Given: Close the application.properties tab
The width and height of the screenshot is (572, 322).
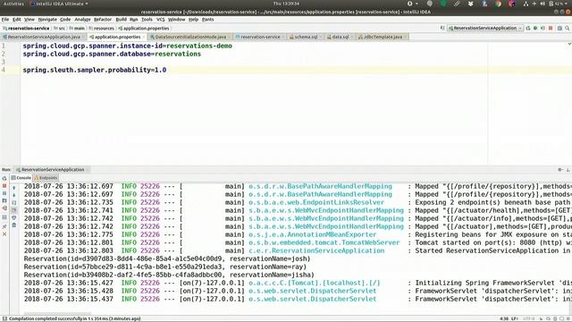Looking at the screenshot, I should click(143, 37).
